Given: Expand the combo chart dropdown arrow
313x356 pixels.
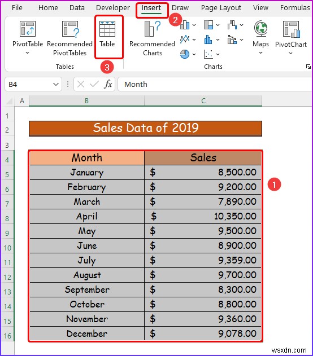Looking at the screenshot, I should 241,39.
